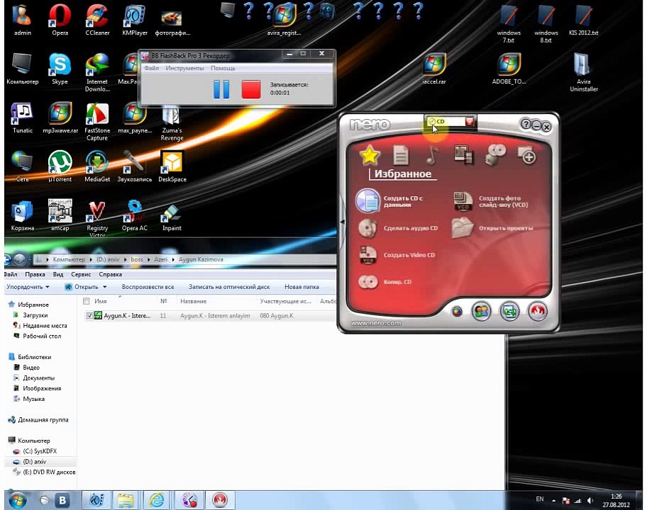
Task: Open Nero help question mark button
Action: (525, 124)
